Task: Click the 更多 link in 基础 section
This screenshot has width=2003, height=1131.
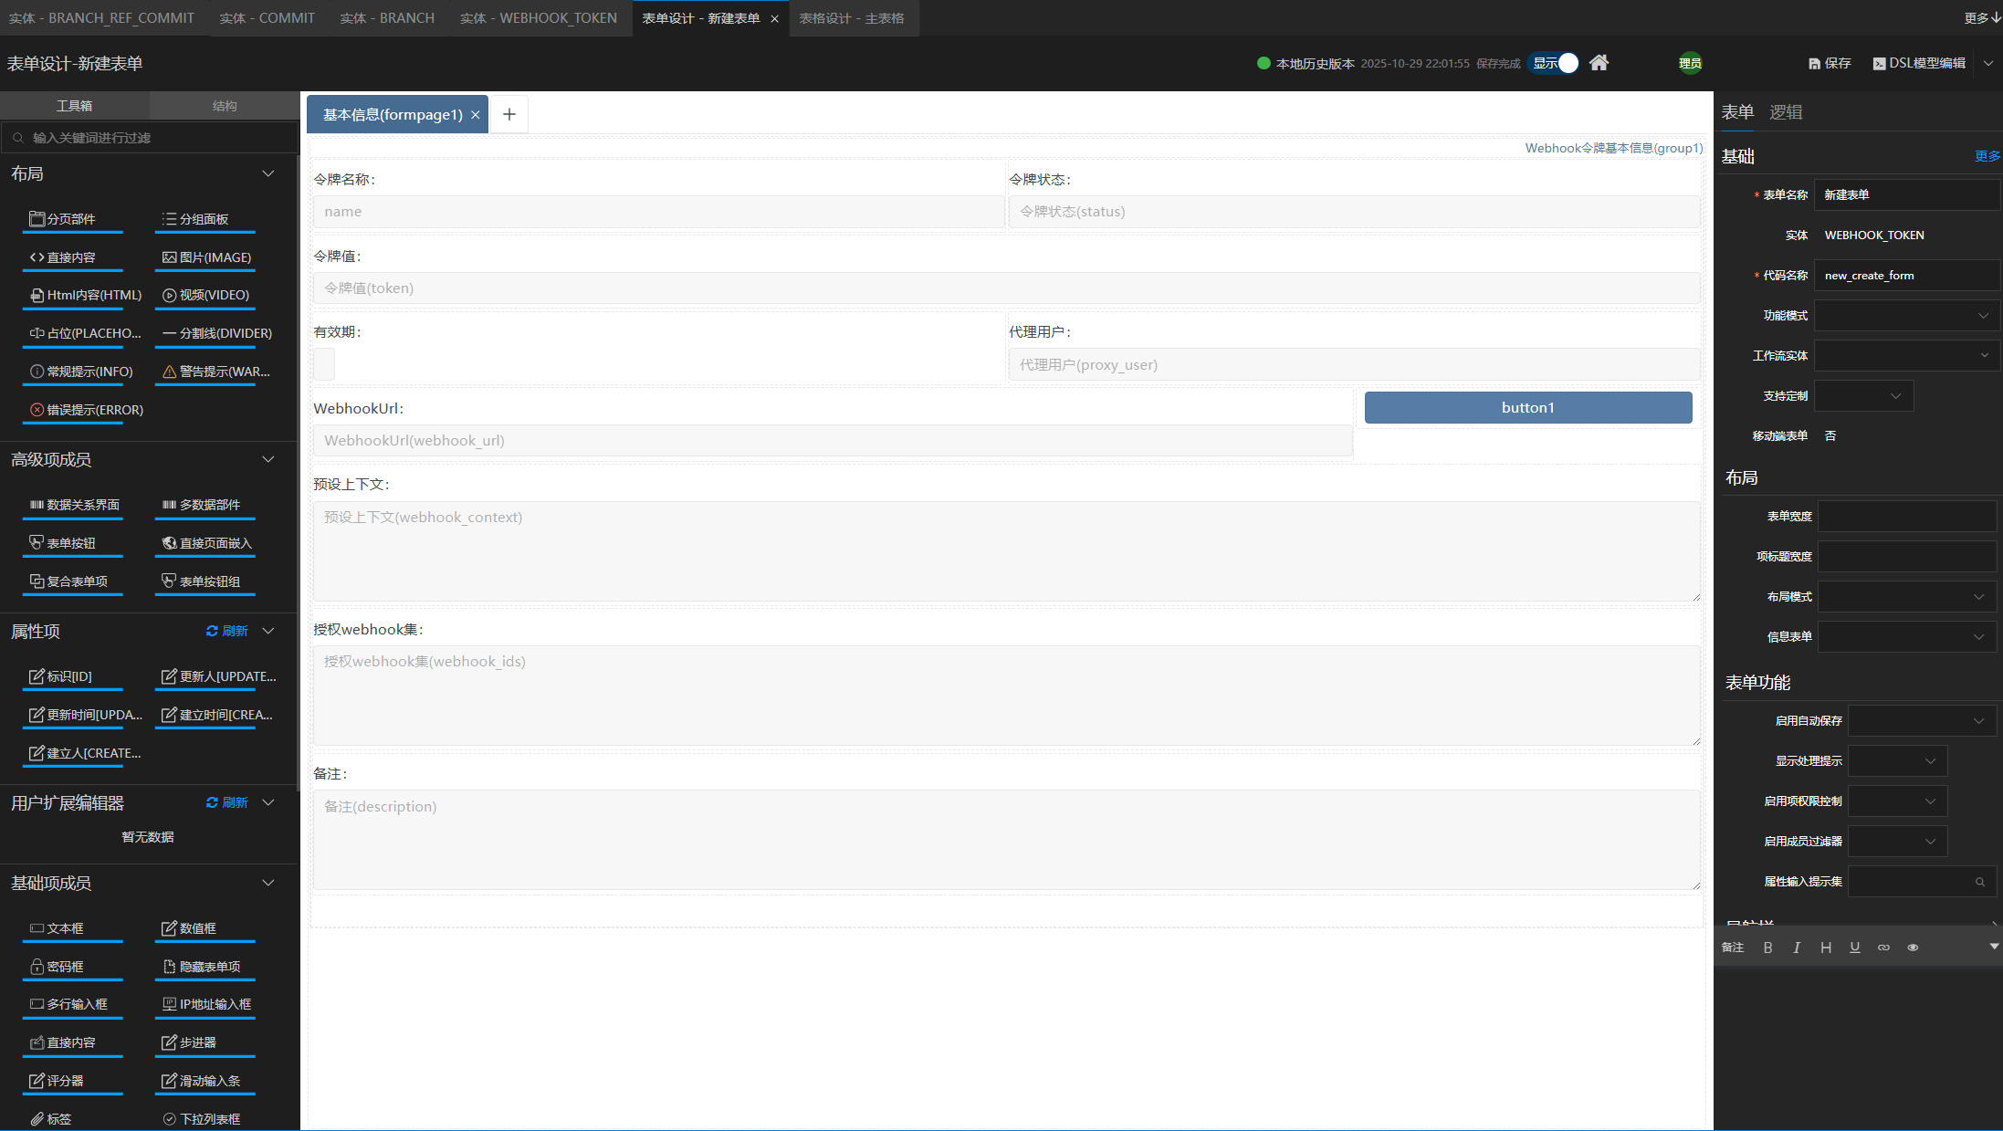Action: tap(1987, 156)
